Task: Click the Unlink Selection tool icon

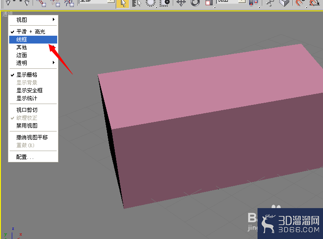Action: pos(55,3)
